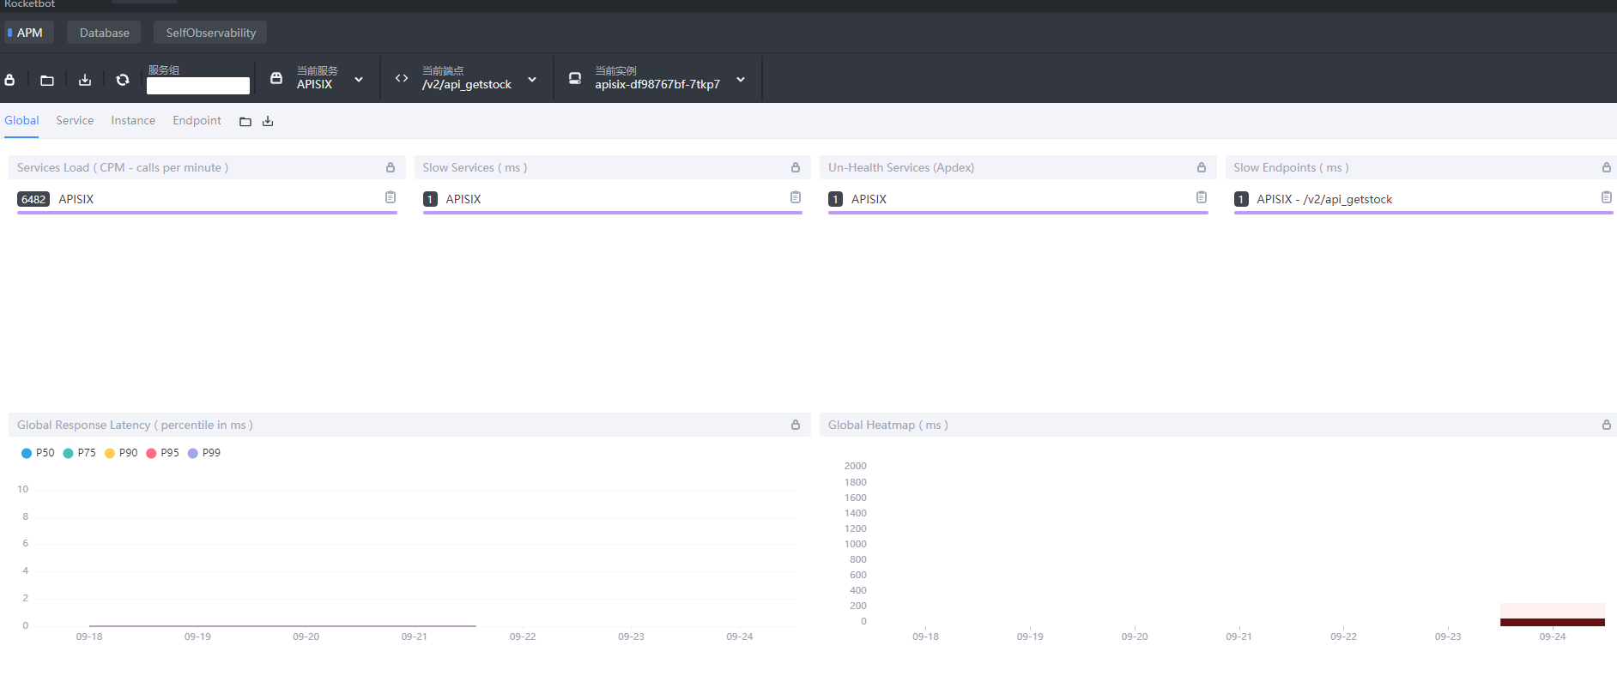Viewport: 1617px width, 688px height.
Task: Toggle the lock icon in the top toolbar
Action: tap(9, 80)
